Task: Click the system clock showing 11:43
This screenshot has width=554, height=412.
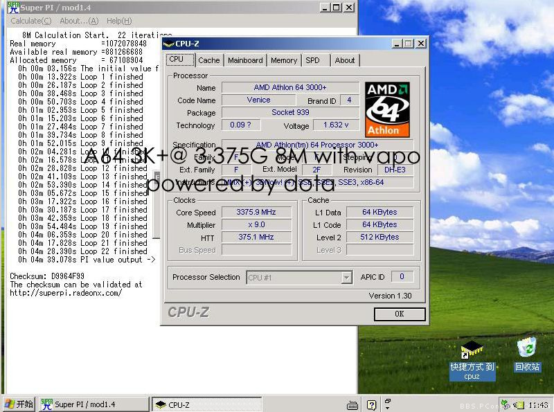Action: [539, 405]
